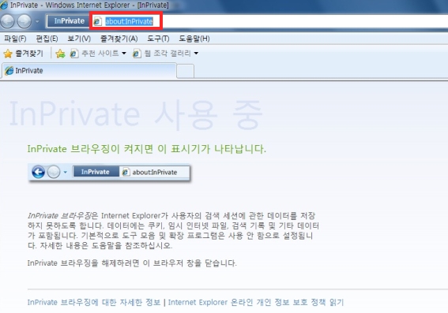Click the 즐겨찾기 favorites star button
This screenshot has width=448, height=313.
(24, 54)
